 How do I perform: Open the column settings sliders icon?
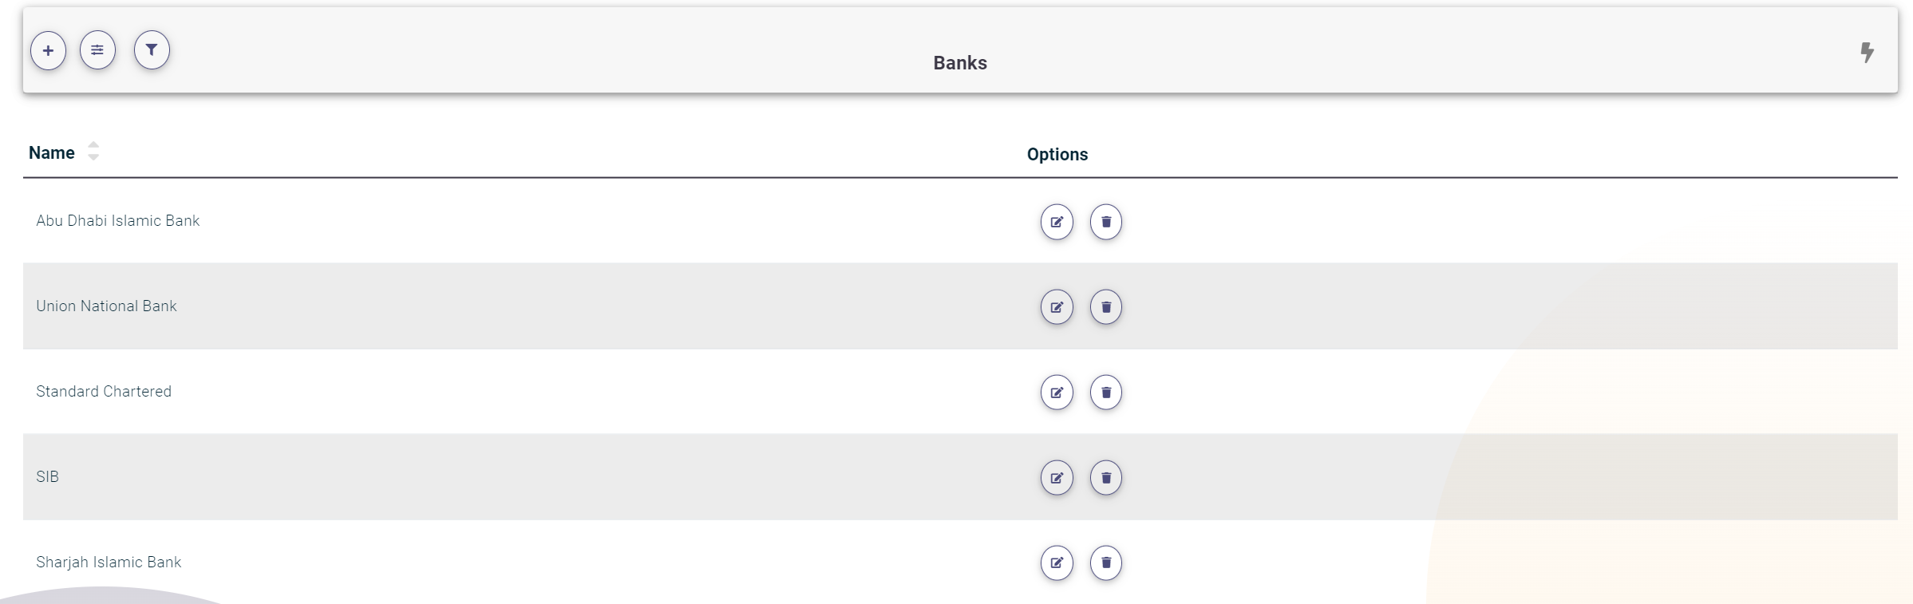point(97,51)
